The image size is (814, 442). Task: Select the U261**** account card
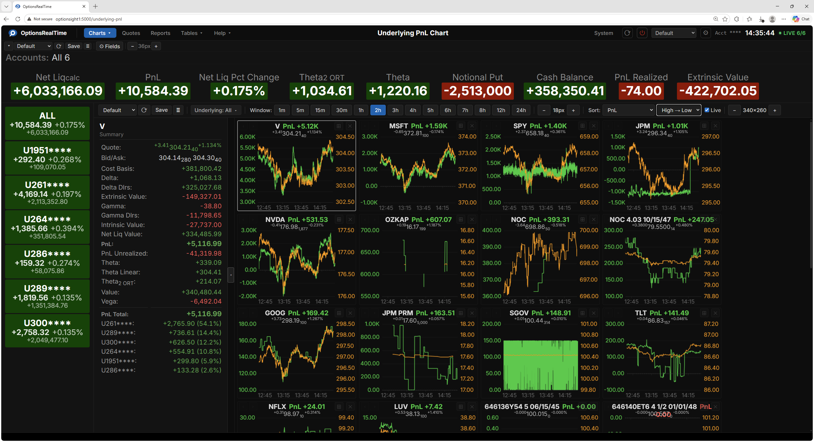[47, 193]
